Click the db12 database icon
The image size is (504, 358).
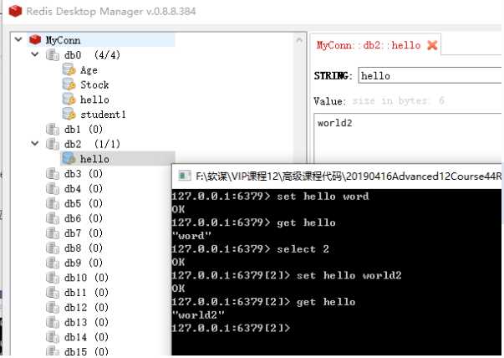[x=53, y=307]
